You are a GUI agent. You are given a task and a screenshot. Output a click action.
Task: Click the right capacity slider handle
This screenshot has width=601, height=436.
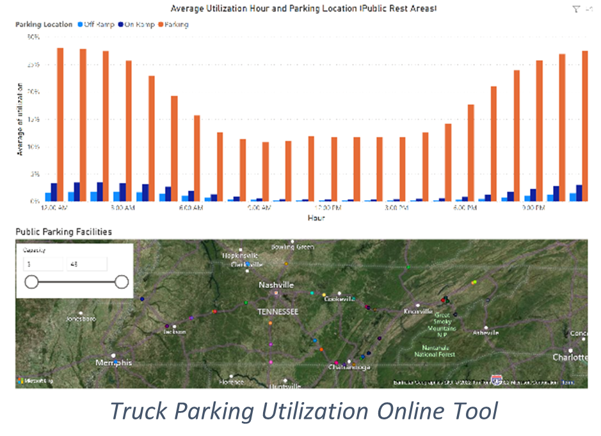click(122, 282)
